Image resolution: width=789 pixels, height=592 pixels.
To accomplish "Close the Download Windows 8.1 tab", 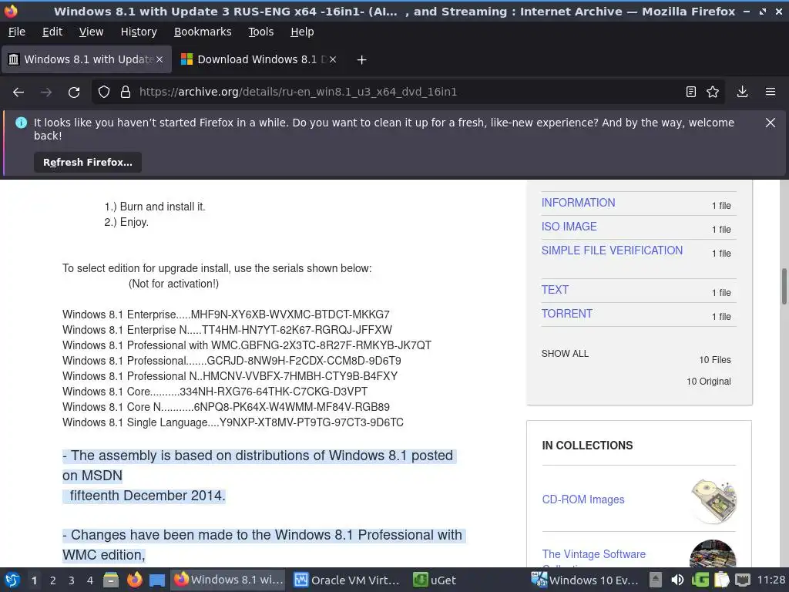I will pyautogui.click(x=333, y=59).
